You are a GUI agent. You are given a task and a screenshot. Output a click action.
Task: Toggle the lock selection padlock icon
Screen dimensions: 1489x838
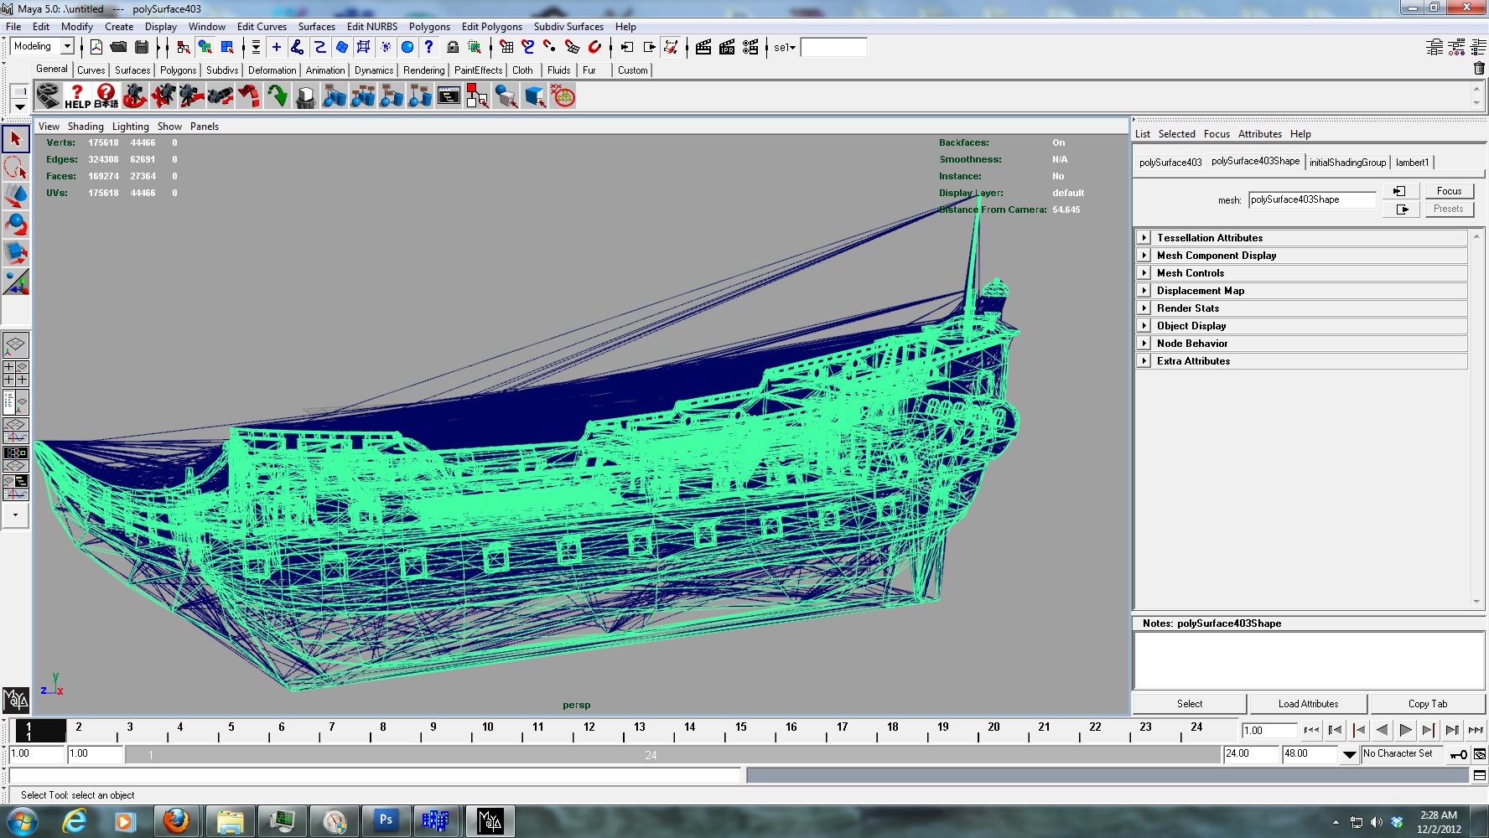[453, 47]
